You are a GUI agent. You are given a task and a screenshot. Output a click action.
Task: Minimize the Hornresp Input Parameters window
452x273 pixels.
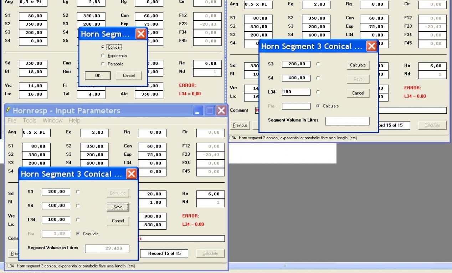point(198,111)
